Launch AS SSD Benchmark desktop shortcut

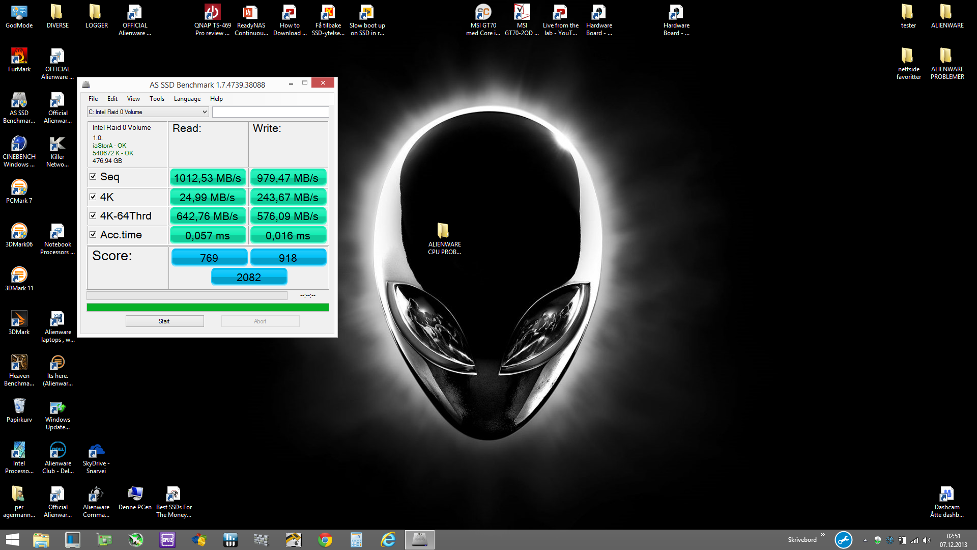[19, 107]
